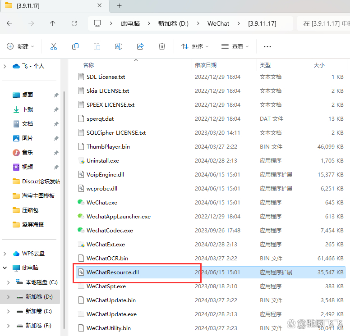The image size is (350, 336).
Task: Open 文档 in the sidebar
Action: tap(28, 124)
